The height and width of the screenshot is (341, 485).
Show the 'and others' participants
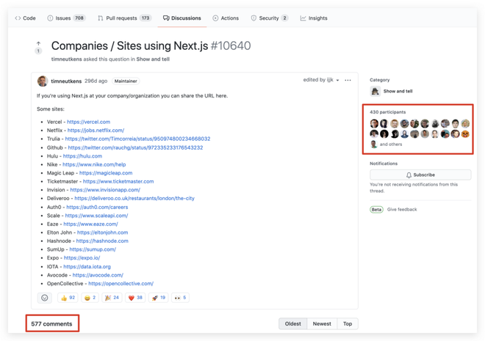tap(390, 144)
